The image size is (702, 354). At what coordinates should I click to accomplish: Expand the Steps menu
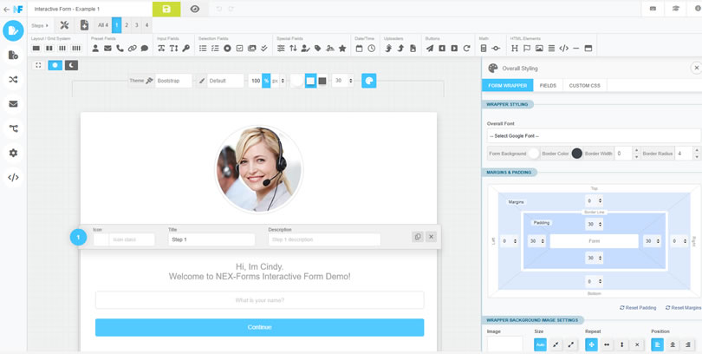tap(40, 25)
